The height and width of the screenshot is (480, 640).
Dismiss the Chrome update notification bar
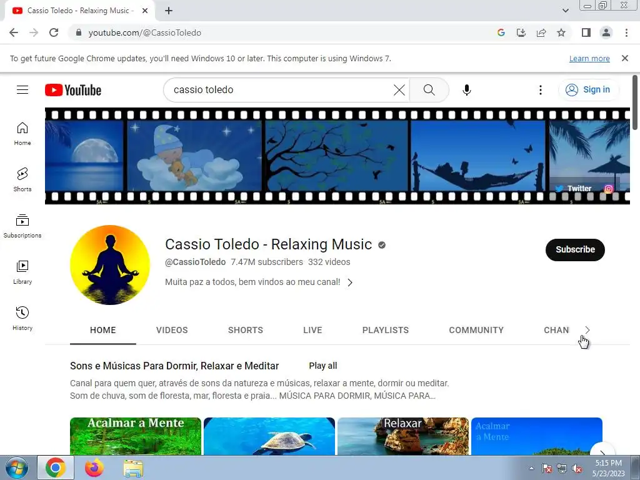(625, 58)
